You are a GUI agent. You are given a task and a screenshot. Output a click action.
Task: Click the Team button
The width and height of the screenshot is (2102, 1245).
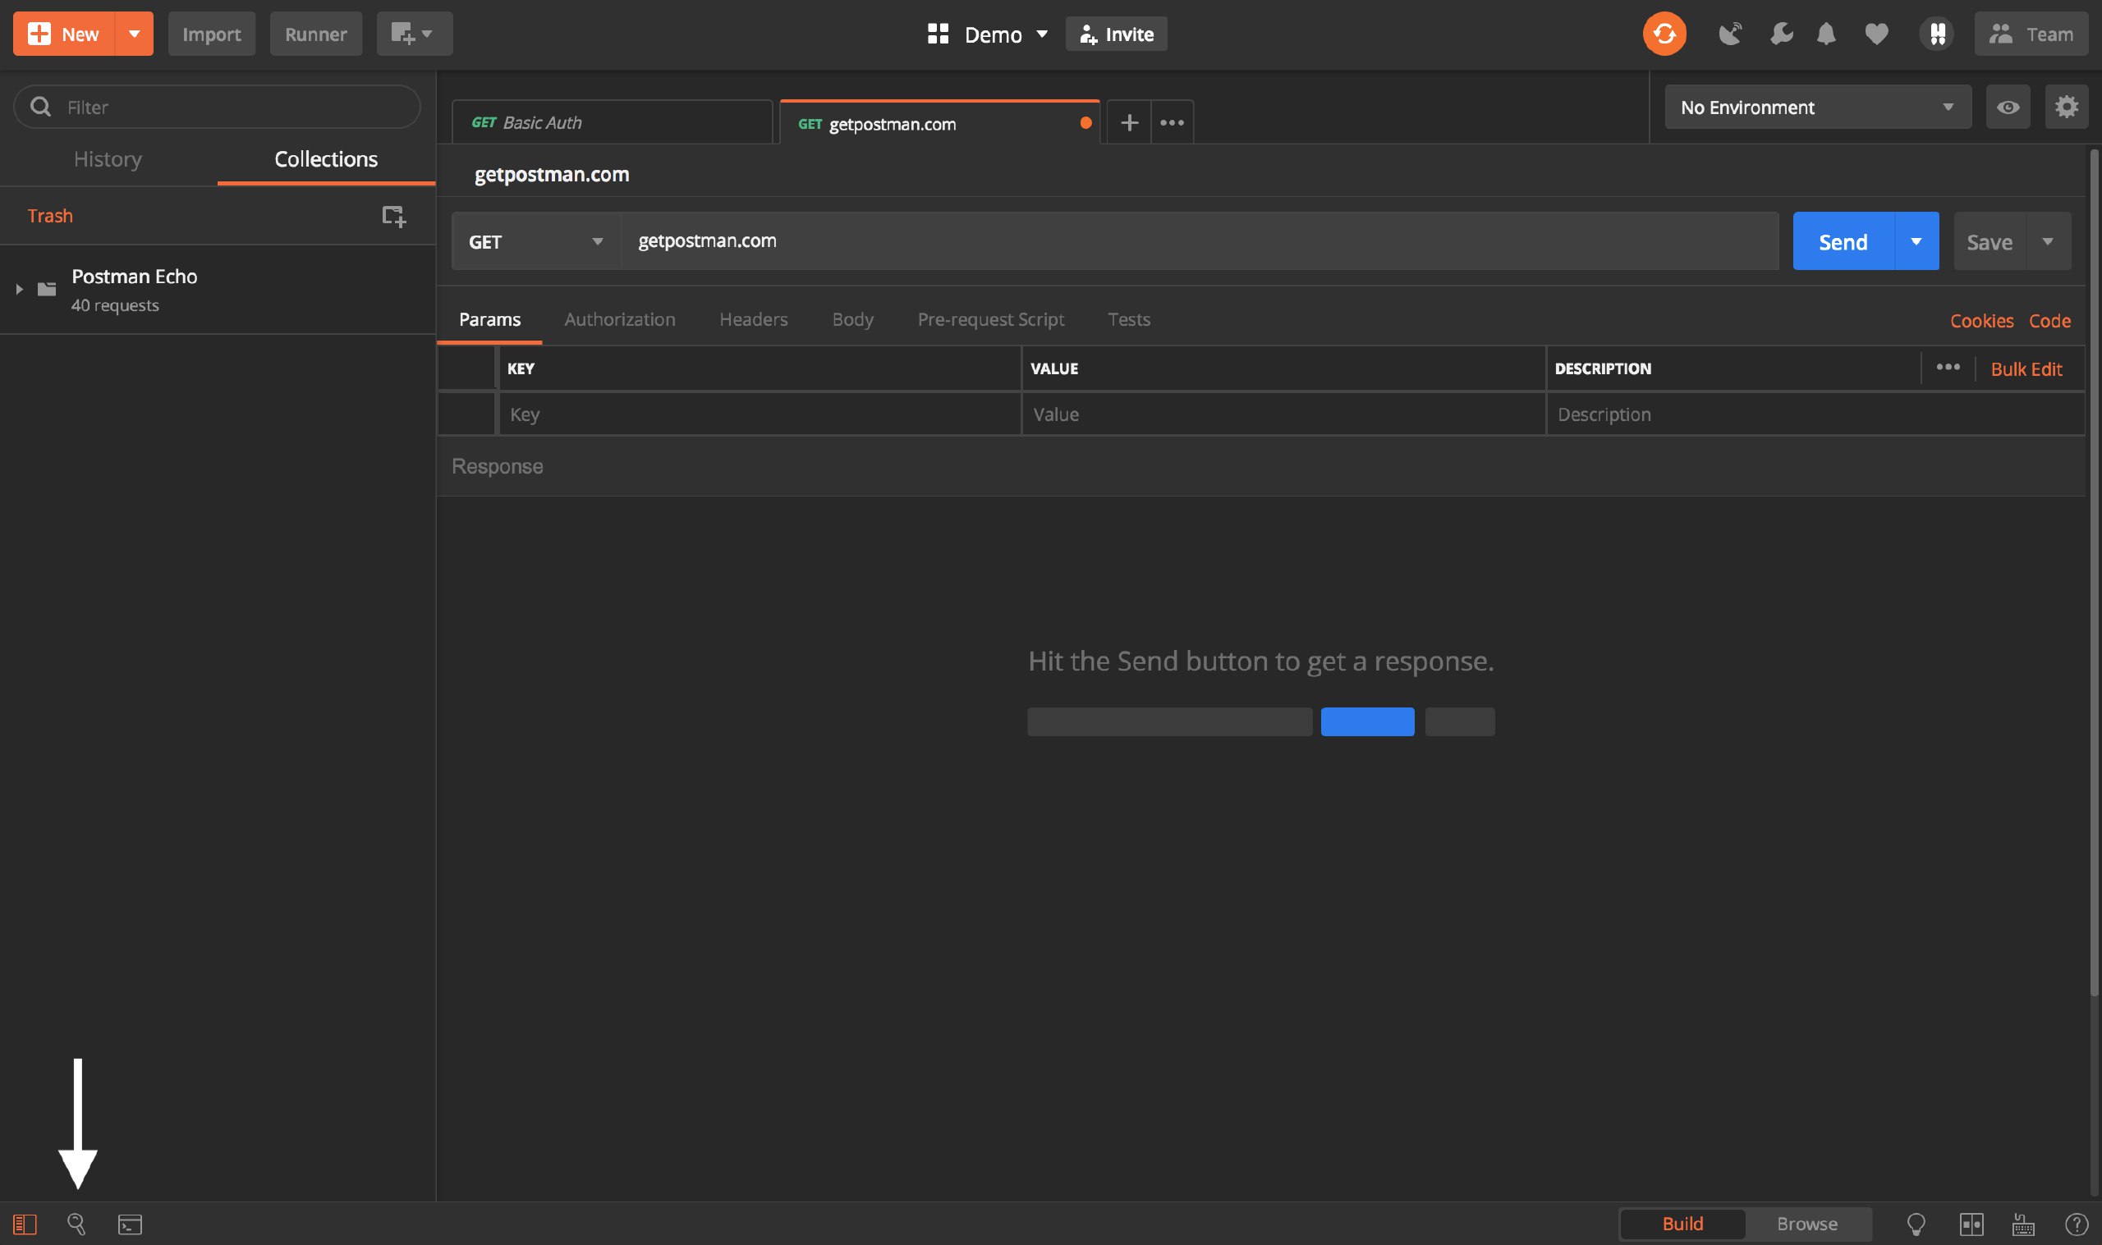pos(2031,34)
